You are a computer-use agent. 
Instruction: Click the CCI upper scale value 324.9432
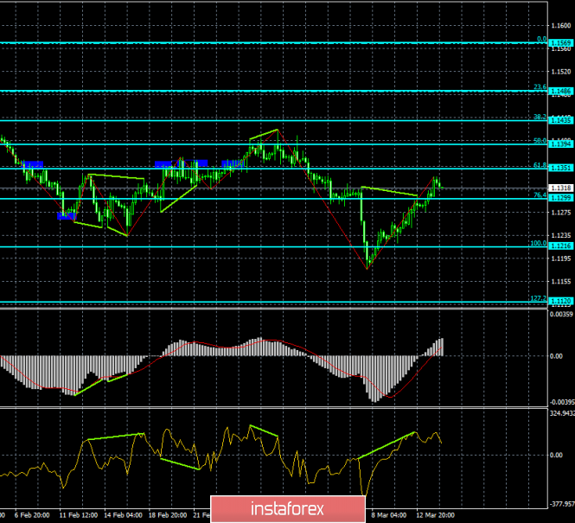click(562, 413)
